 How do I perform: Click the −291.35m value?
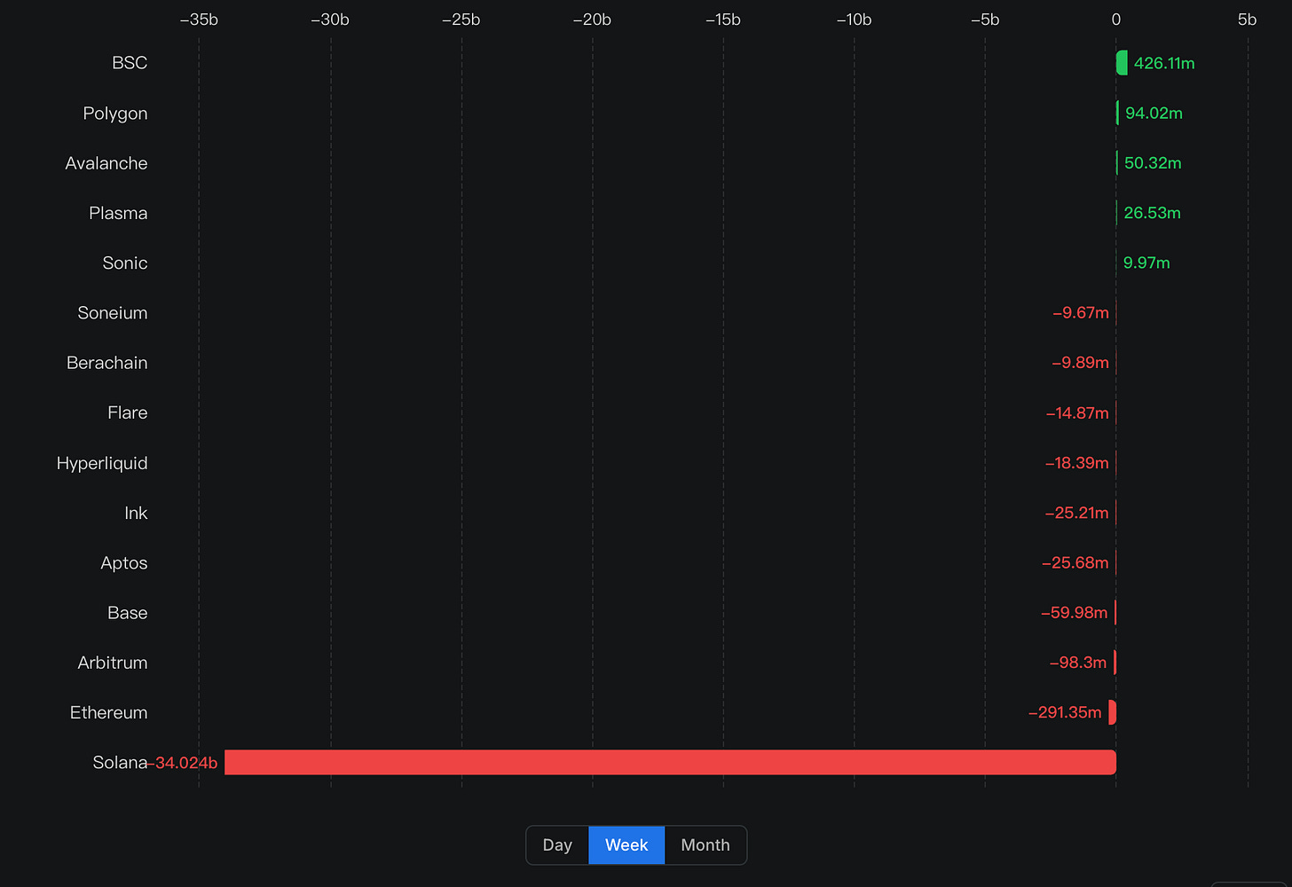(x=1065, y=712)
